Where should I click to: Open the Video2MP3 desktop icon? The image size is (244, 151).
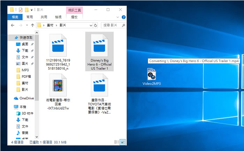(x=152, y=77)
